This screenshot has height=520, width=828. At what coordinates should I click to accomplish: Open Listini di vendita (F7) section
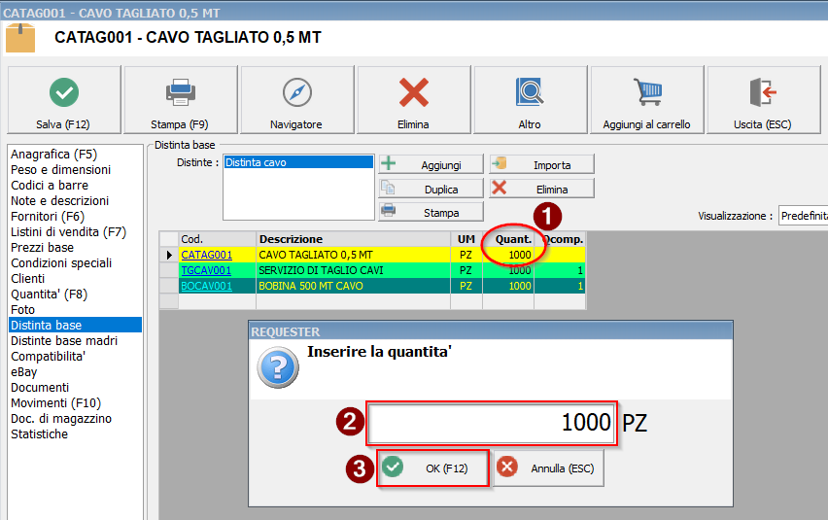click(x=68, y=232)
